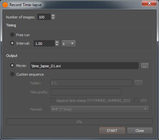Image resolution: width=159 pixels, height=140 pixels.
Task: Increase the number of images with up arrow
Action: pyautogui.click(x=53, y=16)
